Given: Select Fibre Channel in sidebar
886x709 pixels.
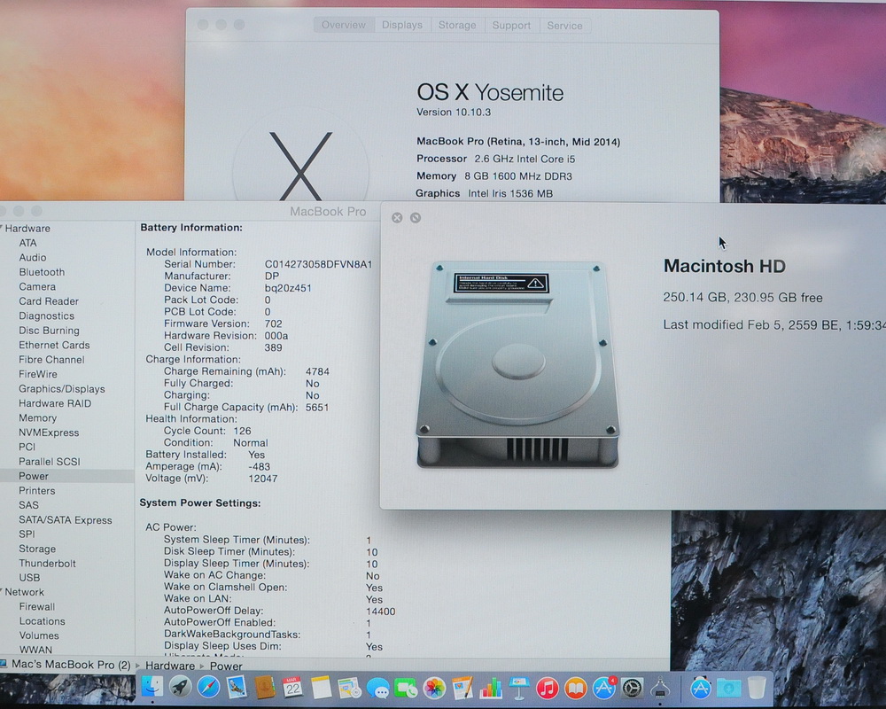Looking at the screenshot, I should [51, 360].
